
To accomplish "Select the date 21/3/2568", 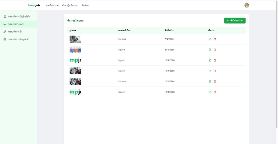I will tap(169, 50).
